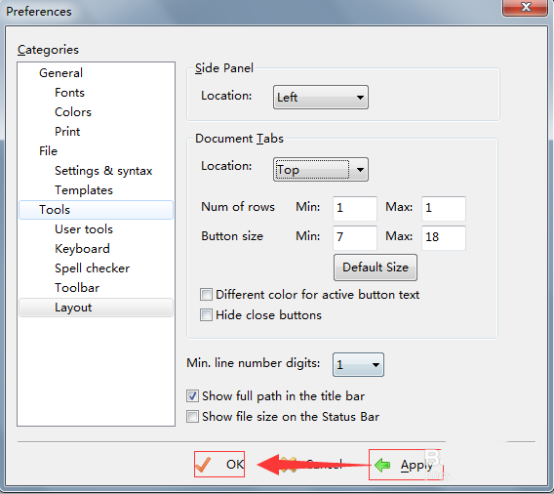Open Side Panel Location dropdown
This screenshot has width=554, height=494.
[321, 97]
